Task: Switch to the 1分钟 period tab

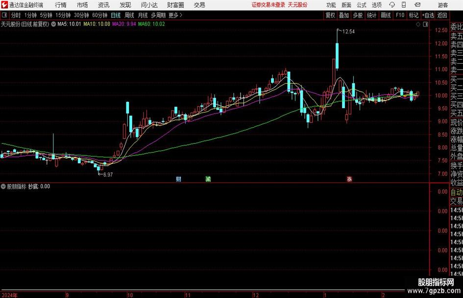Action: (30, 15)
